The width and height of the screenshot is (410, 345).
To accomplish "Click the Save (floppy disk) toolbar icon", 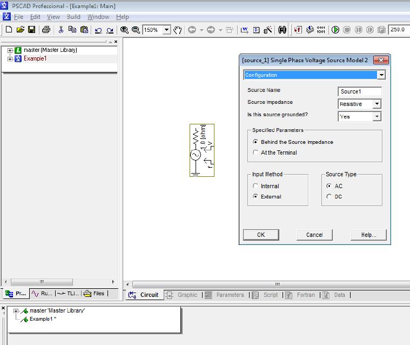I will point(32,30).
